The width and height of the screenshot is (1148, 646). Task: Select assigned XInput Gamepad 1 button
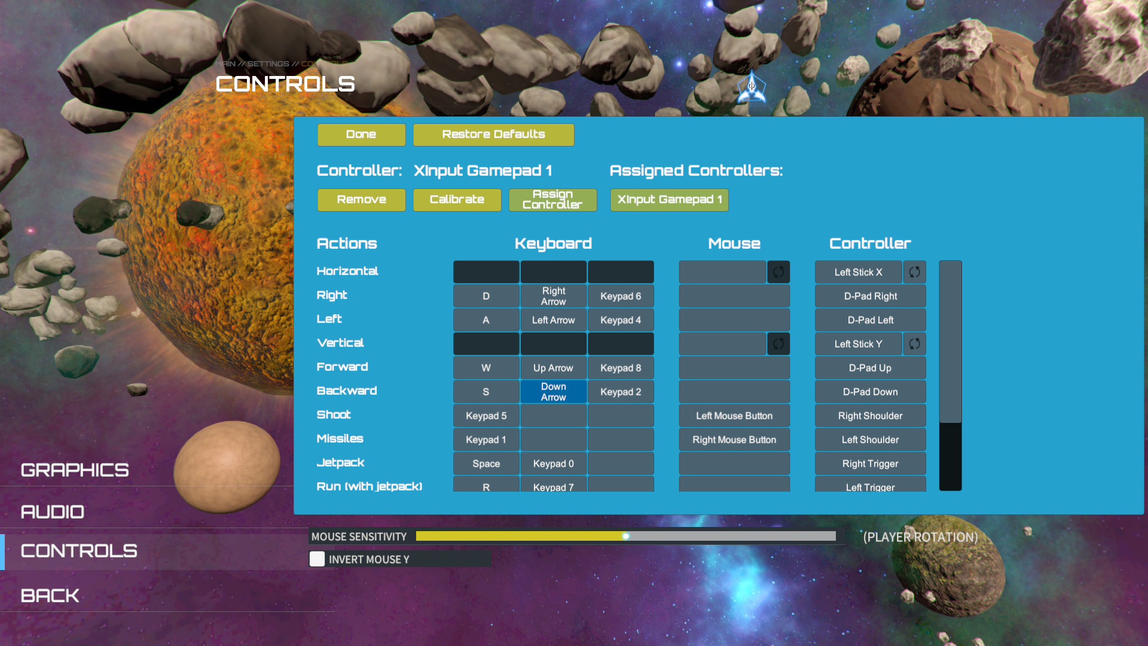[669, 200]
